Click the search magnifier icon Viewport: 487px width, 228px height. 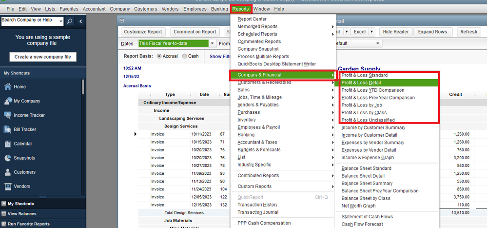(x=70, y=21)
